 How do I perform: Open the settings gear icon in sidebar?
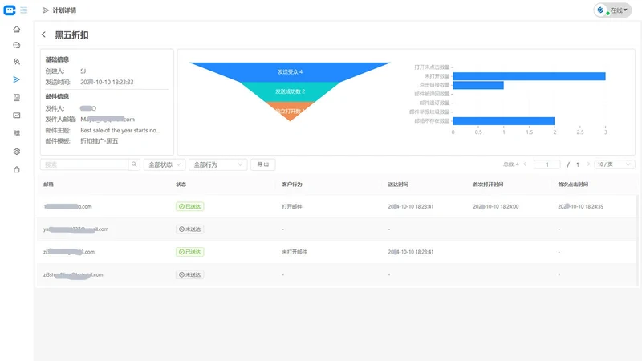pos(17,152)
